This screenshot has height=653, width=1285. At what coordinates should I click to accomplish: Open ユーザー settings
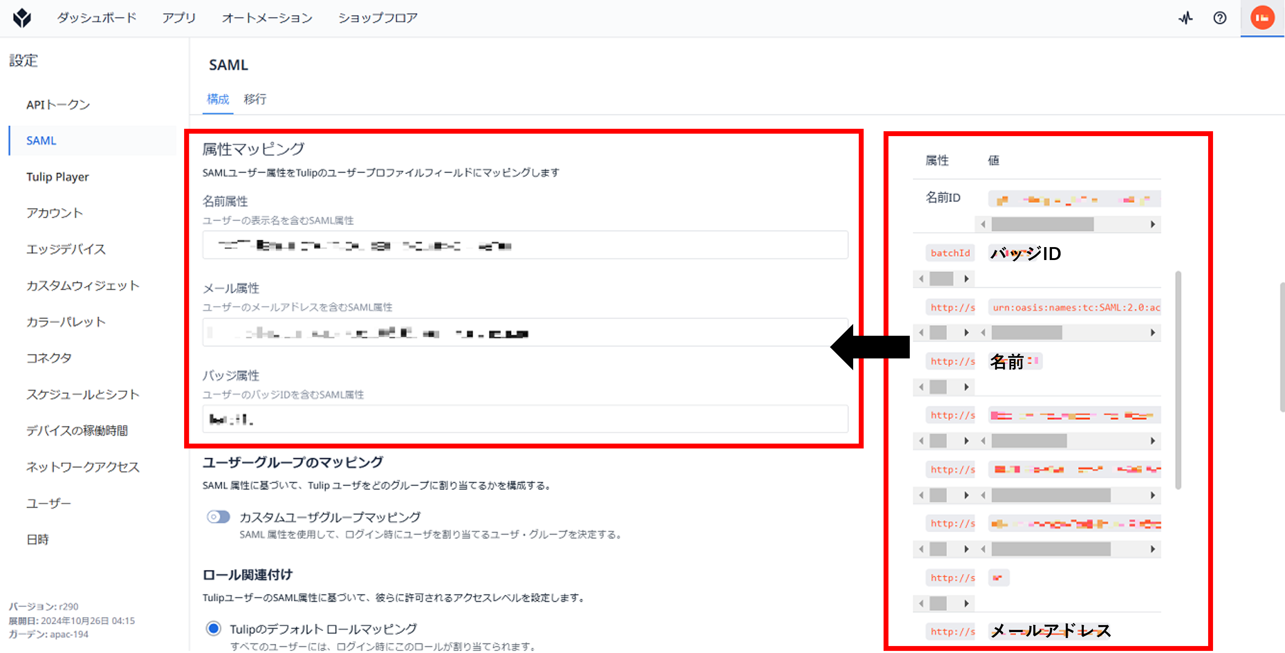tap(49, 504)
